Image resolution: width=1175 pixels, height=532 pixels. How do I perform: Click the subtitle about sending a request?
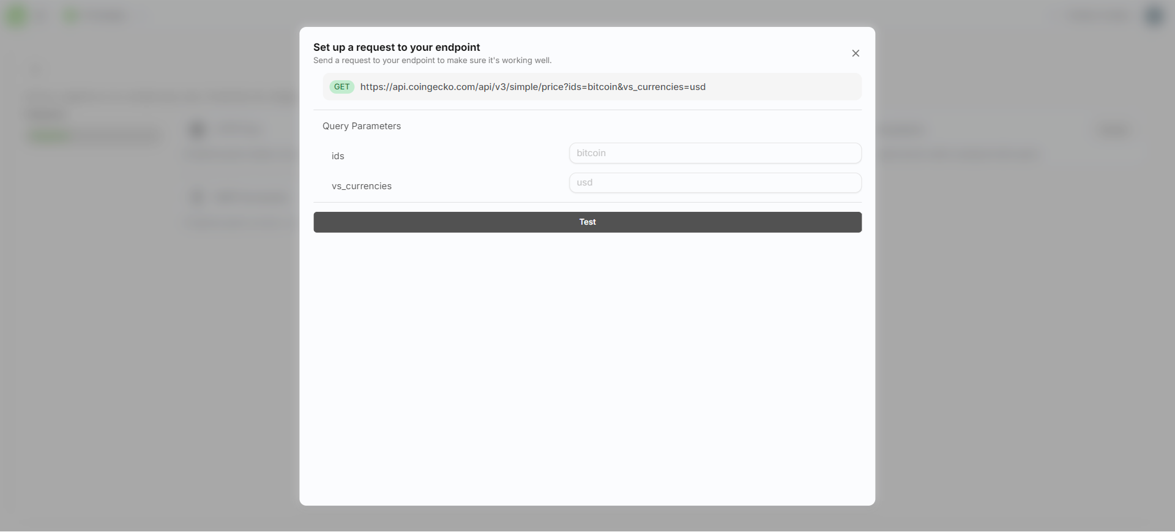pos(432,61)
